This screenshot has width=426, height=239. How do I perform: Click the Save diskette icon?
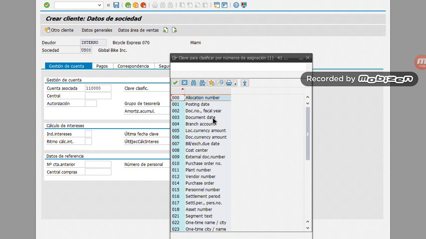point(116,5)
